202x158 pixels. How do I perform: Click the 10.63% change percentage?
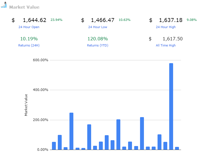124,20
